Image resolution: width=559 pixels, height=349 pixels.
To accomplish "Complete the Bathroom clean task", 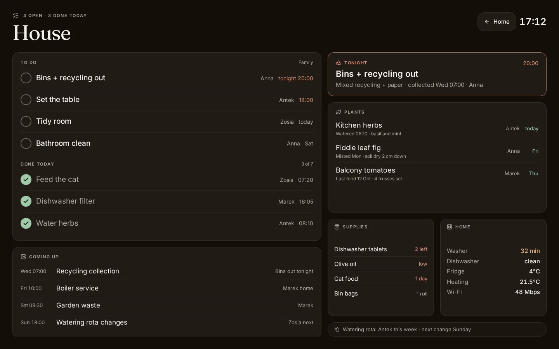I will coord(26,143).
